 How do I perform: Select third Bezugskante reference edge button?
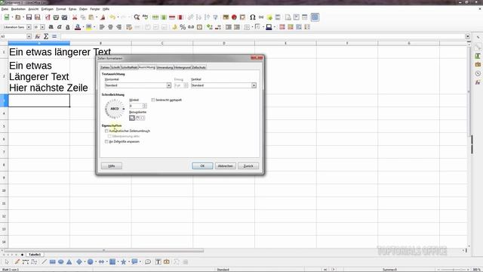point(143,118)
